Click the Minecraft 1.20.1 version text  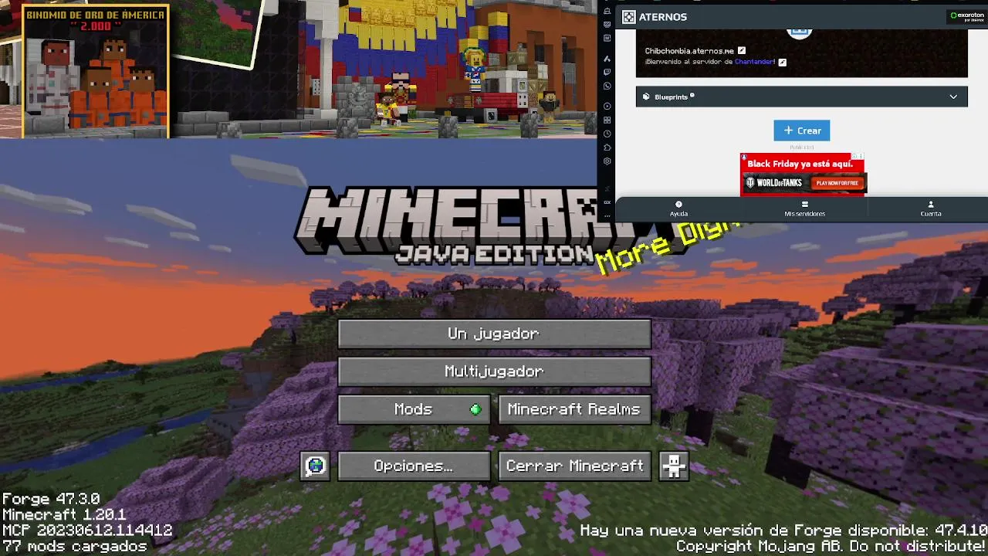pos(64,515)
